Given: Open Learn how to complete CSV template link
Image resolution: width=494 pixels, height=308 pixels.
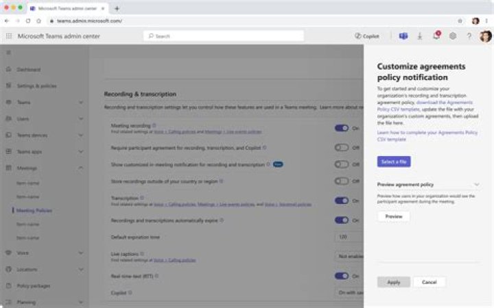Looking at the screenshot, I should click(x=427, y=136).
